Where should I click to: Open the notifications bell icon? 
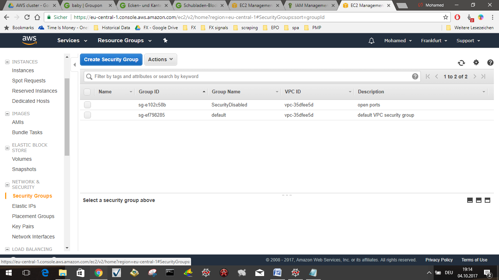372,41
